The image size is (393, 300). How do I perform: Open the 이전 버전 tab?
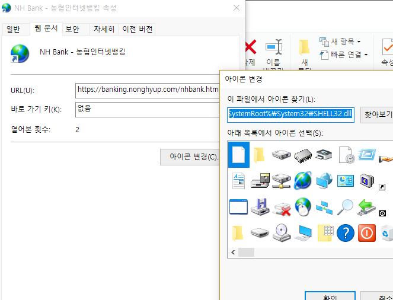pyautogui.click(x=138, y=29)
